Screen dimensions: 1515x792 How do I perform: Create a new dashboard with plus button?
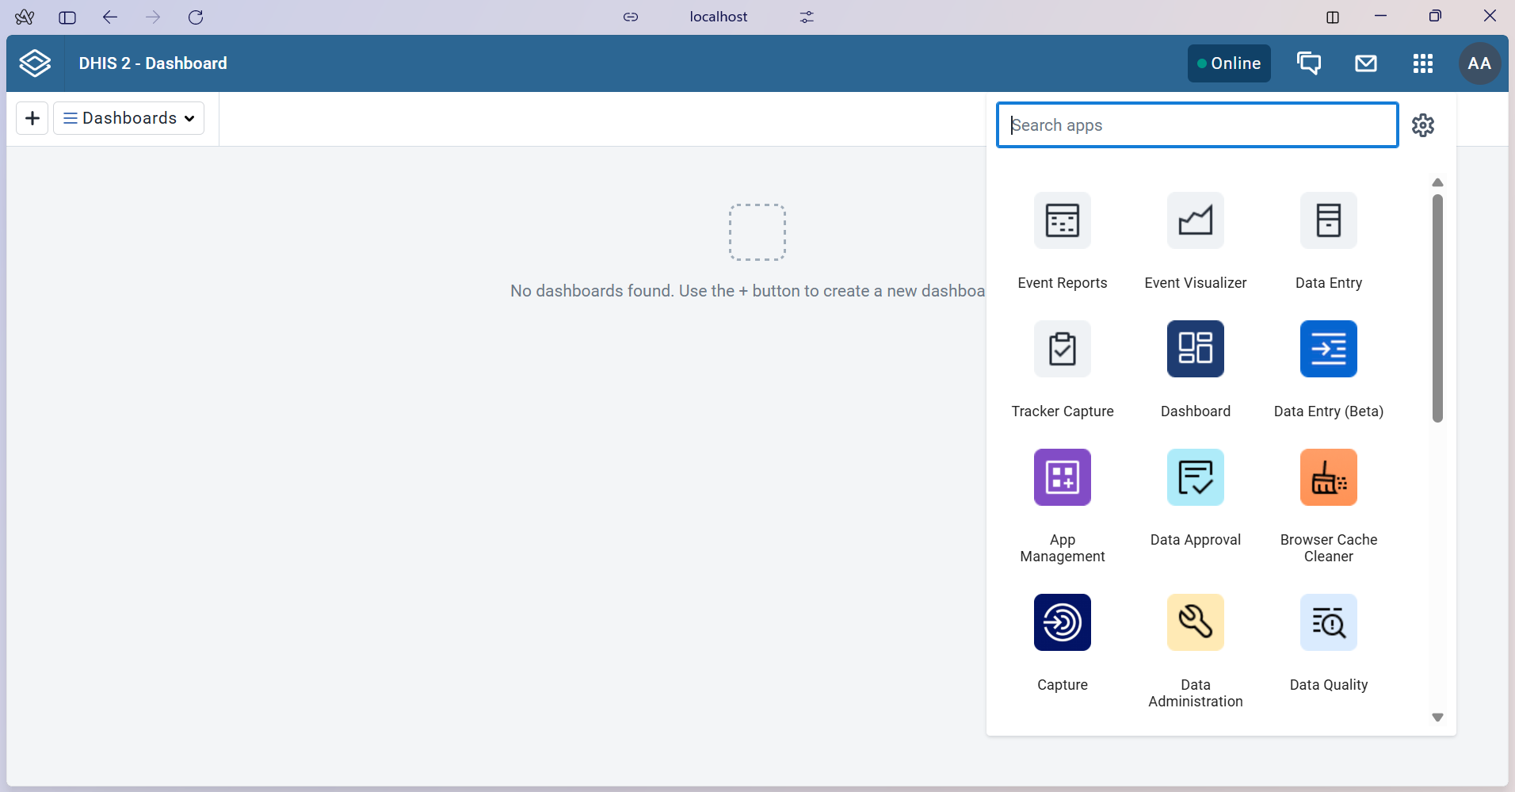click(32, 118)
